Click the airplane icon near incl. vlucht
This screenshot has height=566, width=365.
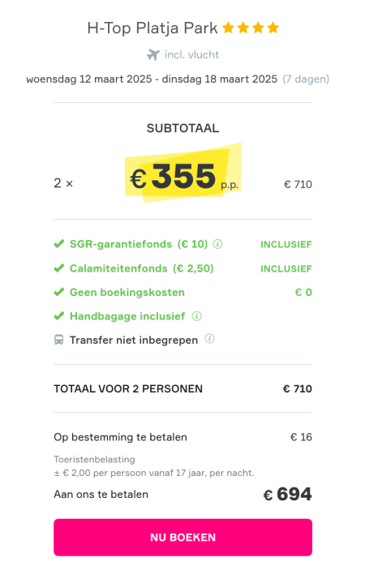tap(153, 55)
